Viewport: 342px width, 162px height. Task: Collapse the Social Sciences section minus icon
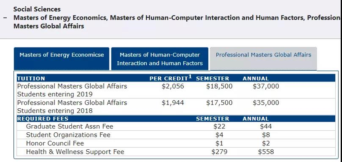pyautogui.click(x=5, y=18)
